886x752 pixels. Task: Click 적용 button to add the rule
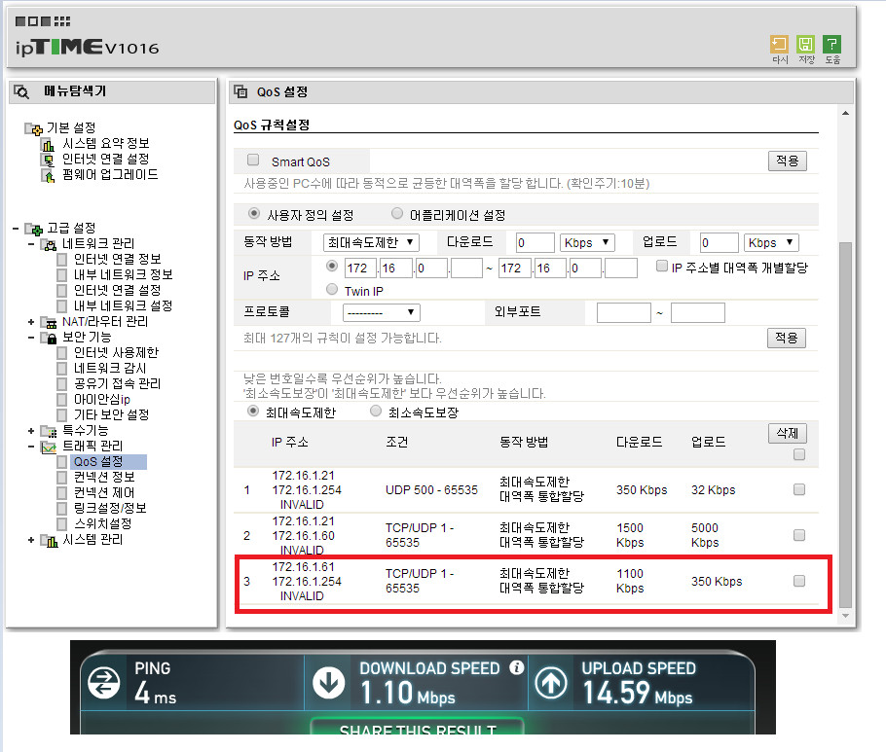click(x=787, y=339)
